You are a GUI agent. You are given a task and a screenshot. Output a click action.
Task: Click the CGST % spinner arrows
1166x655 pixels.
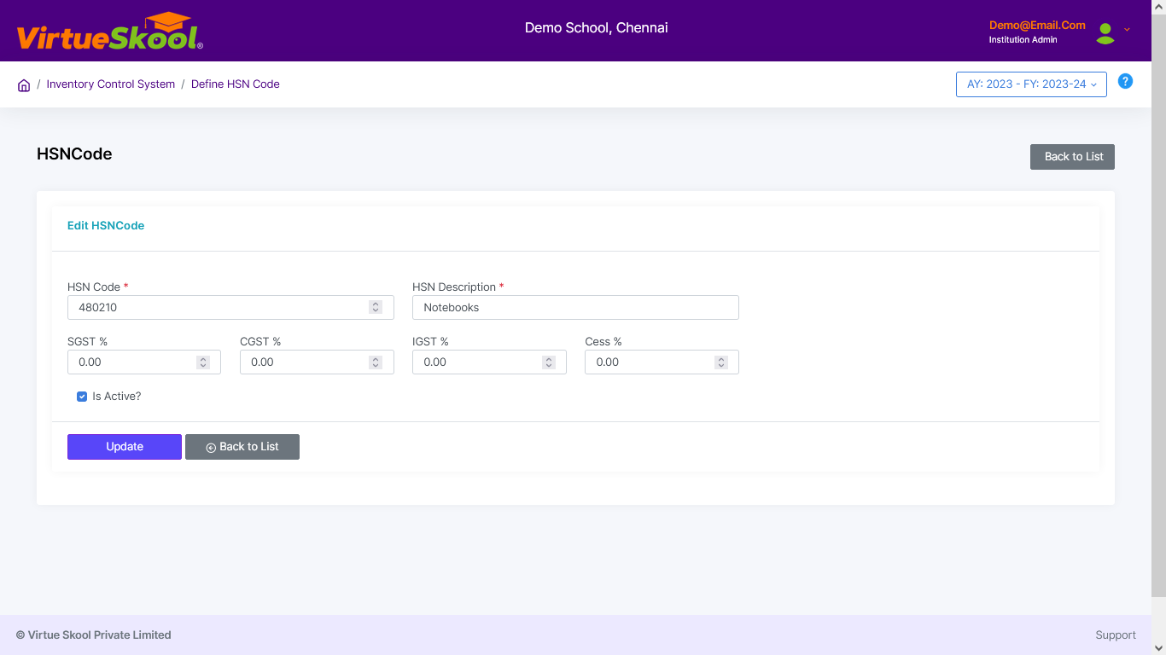(x=376, y=362)
